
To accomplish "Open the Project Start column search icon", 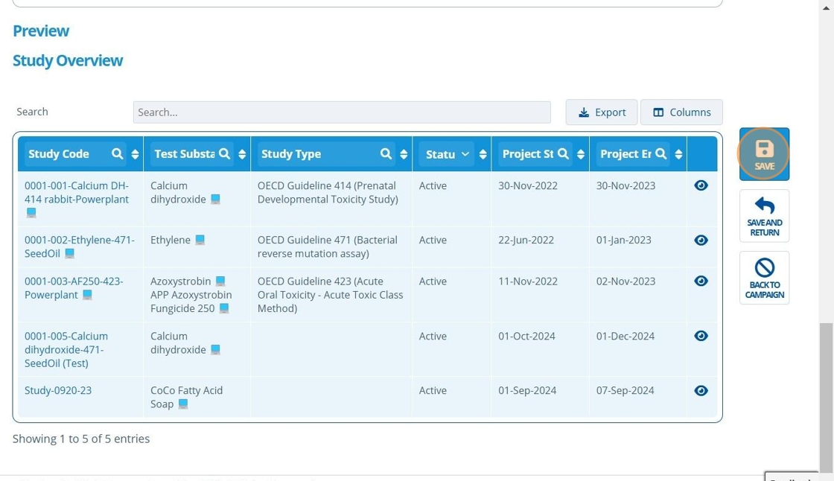I will pyautogui.click(x=563, y=154).
